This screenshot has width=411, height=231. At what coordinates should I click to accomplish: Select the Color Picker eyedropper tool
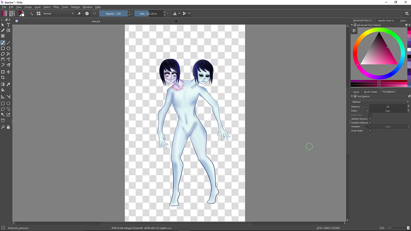8,84
